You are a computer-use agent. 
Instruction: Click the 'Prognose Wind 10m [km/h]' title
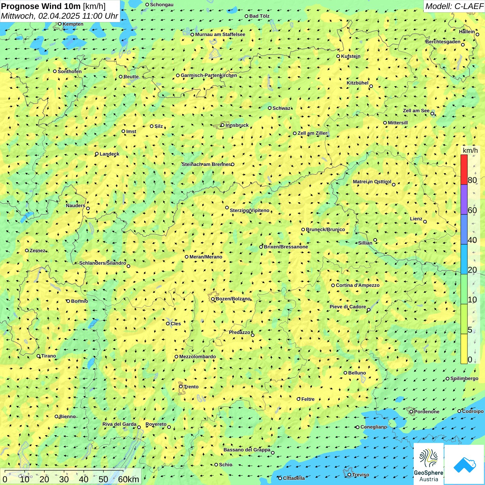point(53,6)
